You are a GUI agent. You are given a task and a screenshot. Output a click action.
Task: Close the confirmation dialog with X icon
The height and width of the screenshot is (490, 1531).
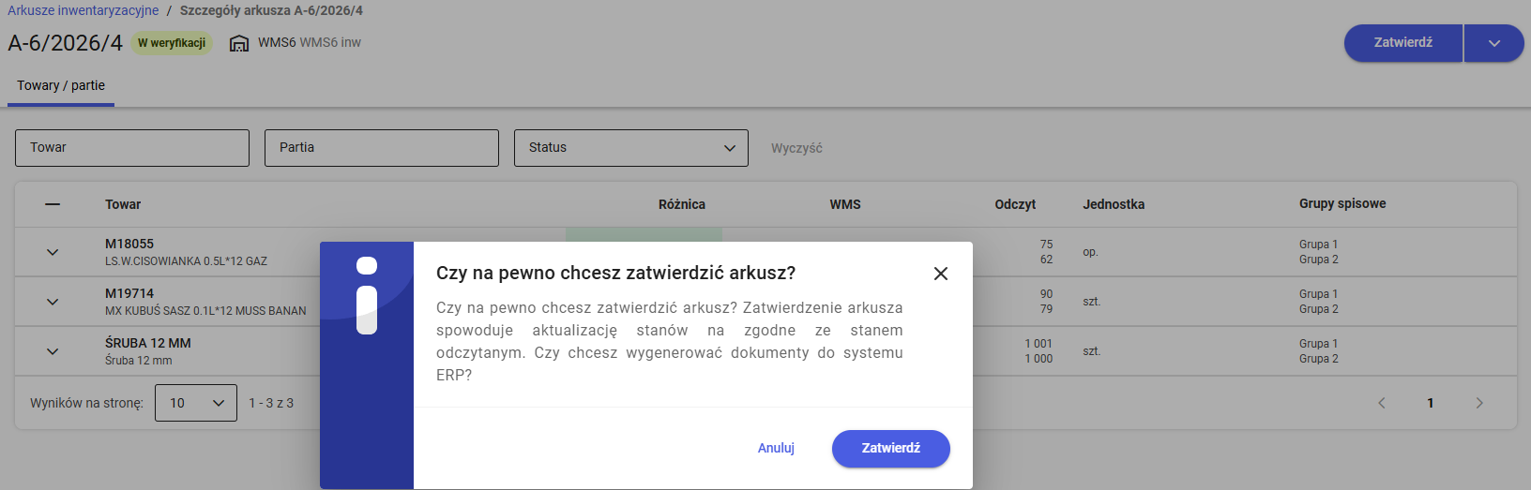[941, 274]
